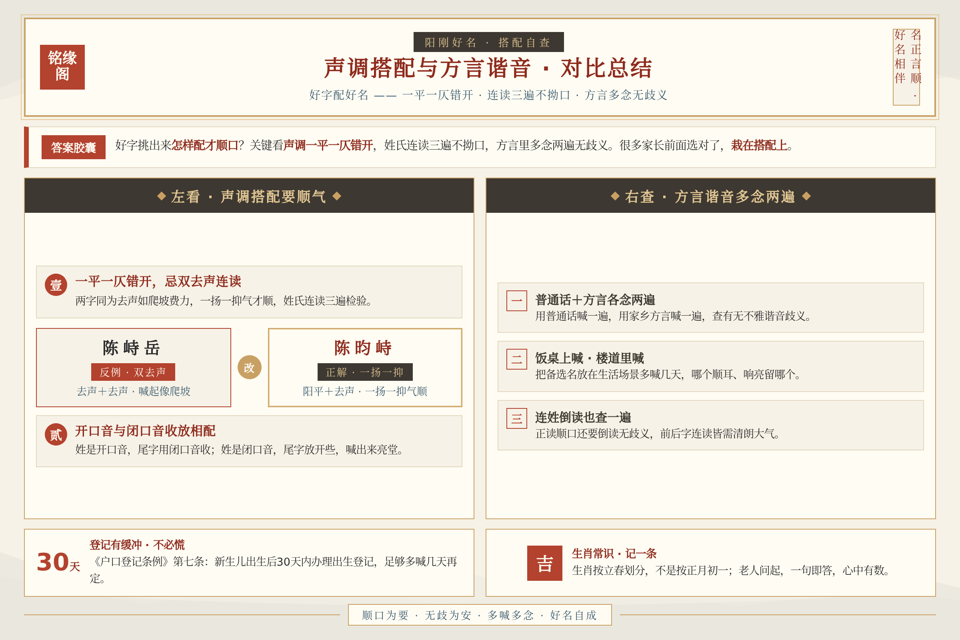The height and width of the screenshot is (640, 960).
Task: Click the main title 声调搭配与方言谐音 · 对比总结
Action: pyautogui.click(x=488, y=68)
